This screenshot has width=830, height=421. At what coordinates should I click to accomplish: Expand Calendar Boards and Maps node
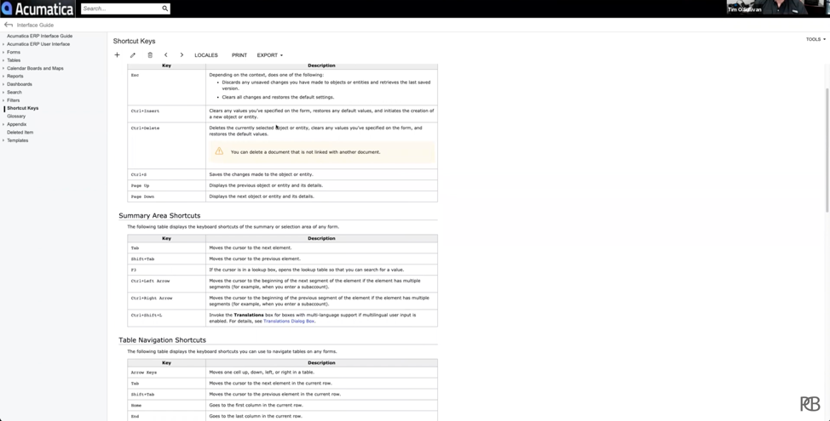click(3, 68)
